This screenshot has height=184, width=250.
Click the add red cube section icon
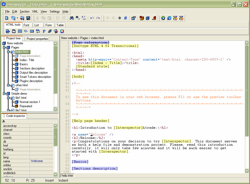tap(154, 18)
